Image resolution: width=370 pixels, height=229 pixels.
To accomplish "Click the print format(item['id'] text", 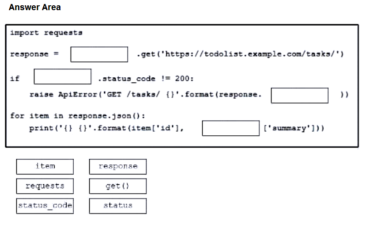I will pos(106,128).
